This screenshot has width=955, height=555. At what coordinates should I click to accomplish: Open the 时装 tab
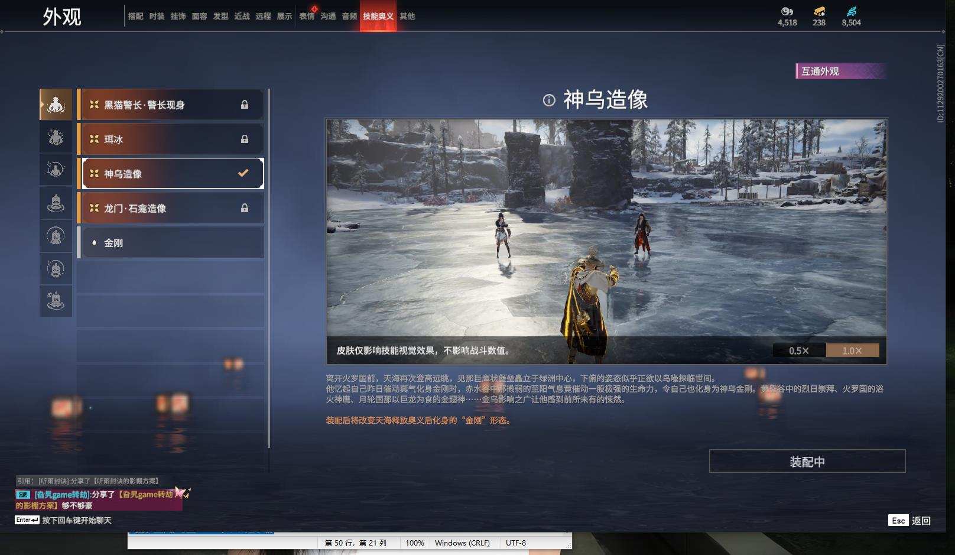(157, 16)
